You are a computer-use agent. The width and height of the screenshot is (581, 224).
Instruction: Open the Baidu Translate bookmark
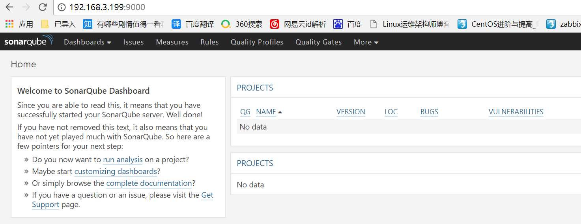[193, 24]
